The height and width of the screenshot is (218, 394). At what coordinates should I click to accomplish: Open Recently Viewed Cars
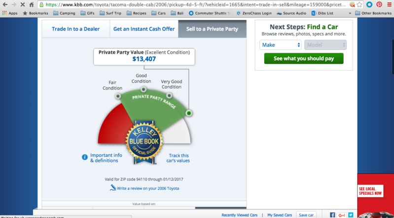pyautogui.click(x=240, y=215)
